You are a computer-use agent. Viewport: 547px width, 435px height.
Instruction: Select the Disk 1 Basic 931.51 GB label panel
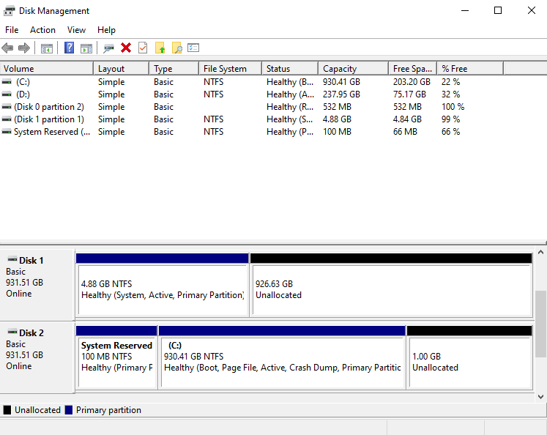[x=37, y=285]
